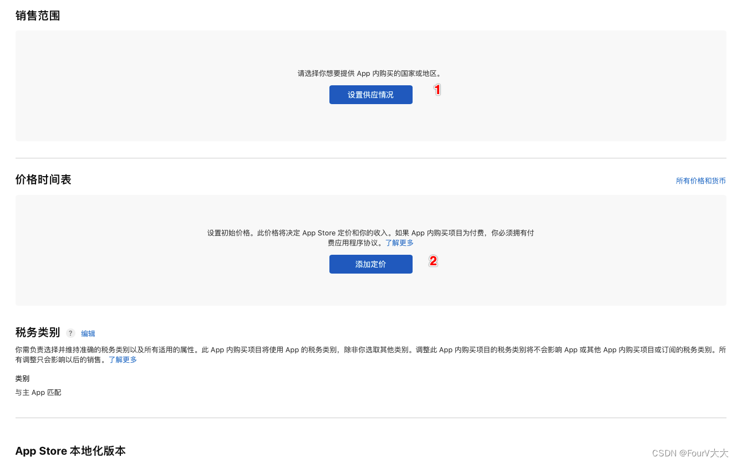Click the 销售范围 section heading
This screenshot has width=737, height=463.
coord(38,16)
